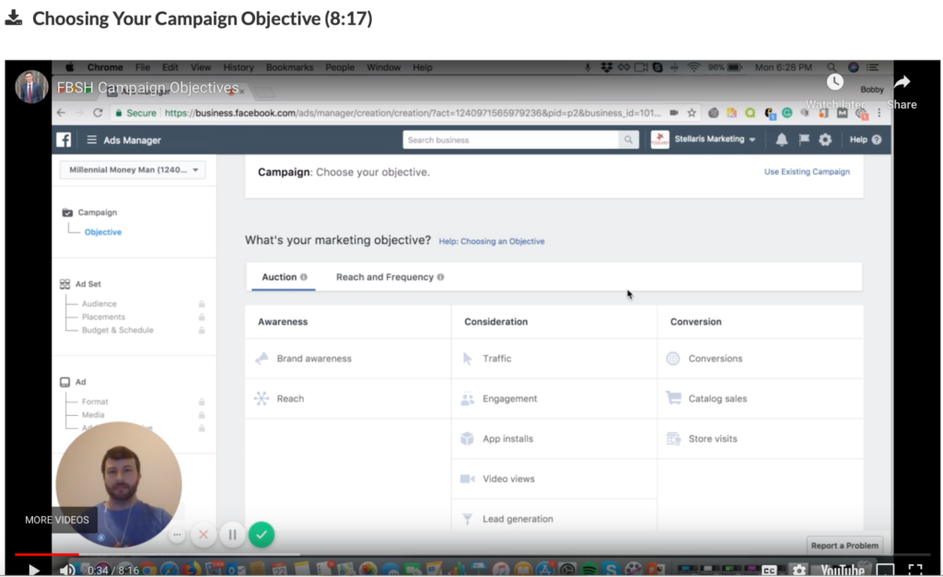Open the video on YouTube via logo
Image resolution: width=943 pixels, height=577 pixels.
click(843, 570)
